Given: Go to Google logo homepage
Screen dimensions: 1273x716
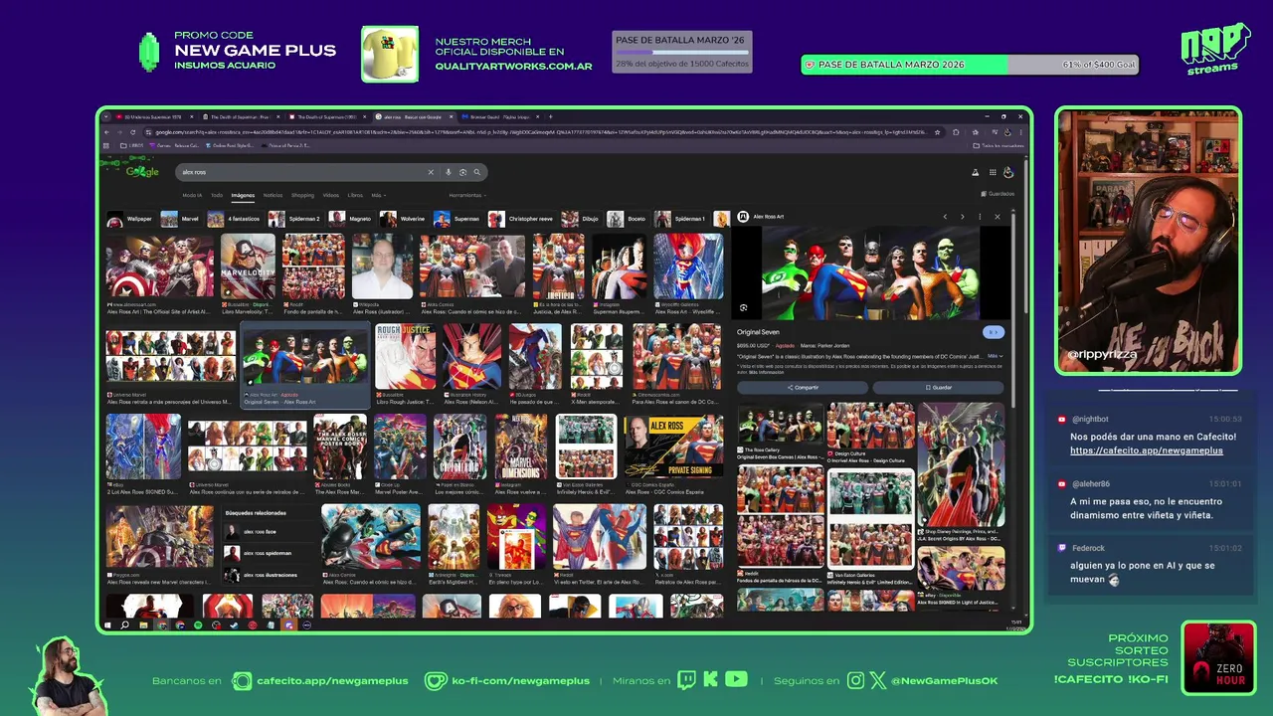Looking at the screenshot, I should 142,172.
